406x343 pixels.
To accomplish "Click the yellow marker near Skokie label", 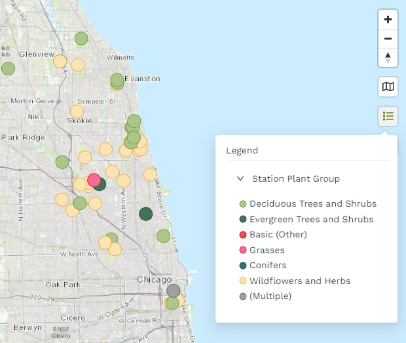I will [77, 111].
